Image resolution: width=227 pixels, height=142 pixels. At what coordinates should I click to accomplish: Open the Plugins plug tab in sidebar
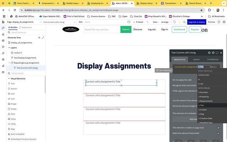pyautogui.click(x=3, y=53)
